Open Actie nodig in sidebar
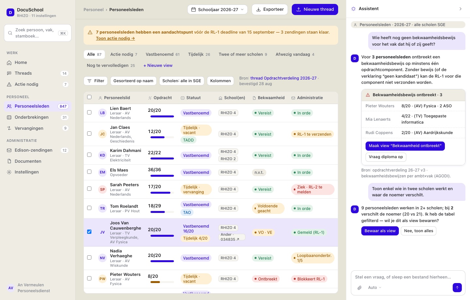 [38, 84]
